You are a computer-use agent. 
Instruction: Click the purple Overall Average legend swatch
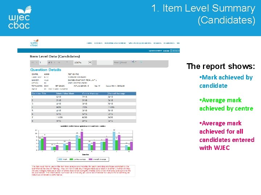[x=91, y=159]
